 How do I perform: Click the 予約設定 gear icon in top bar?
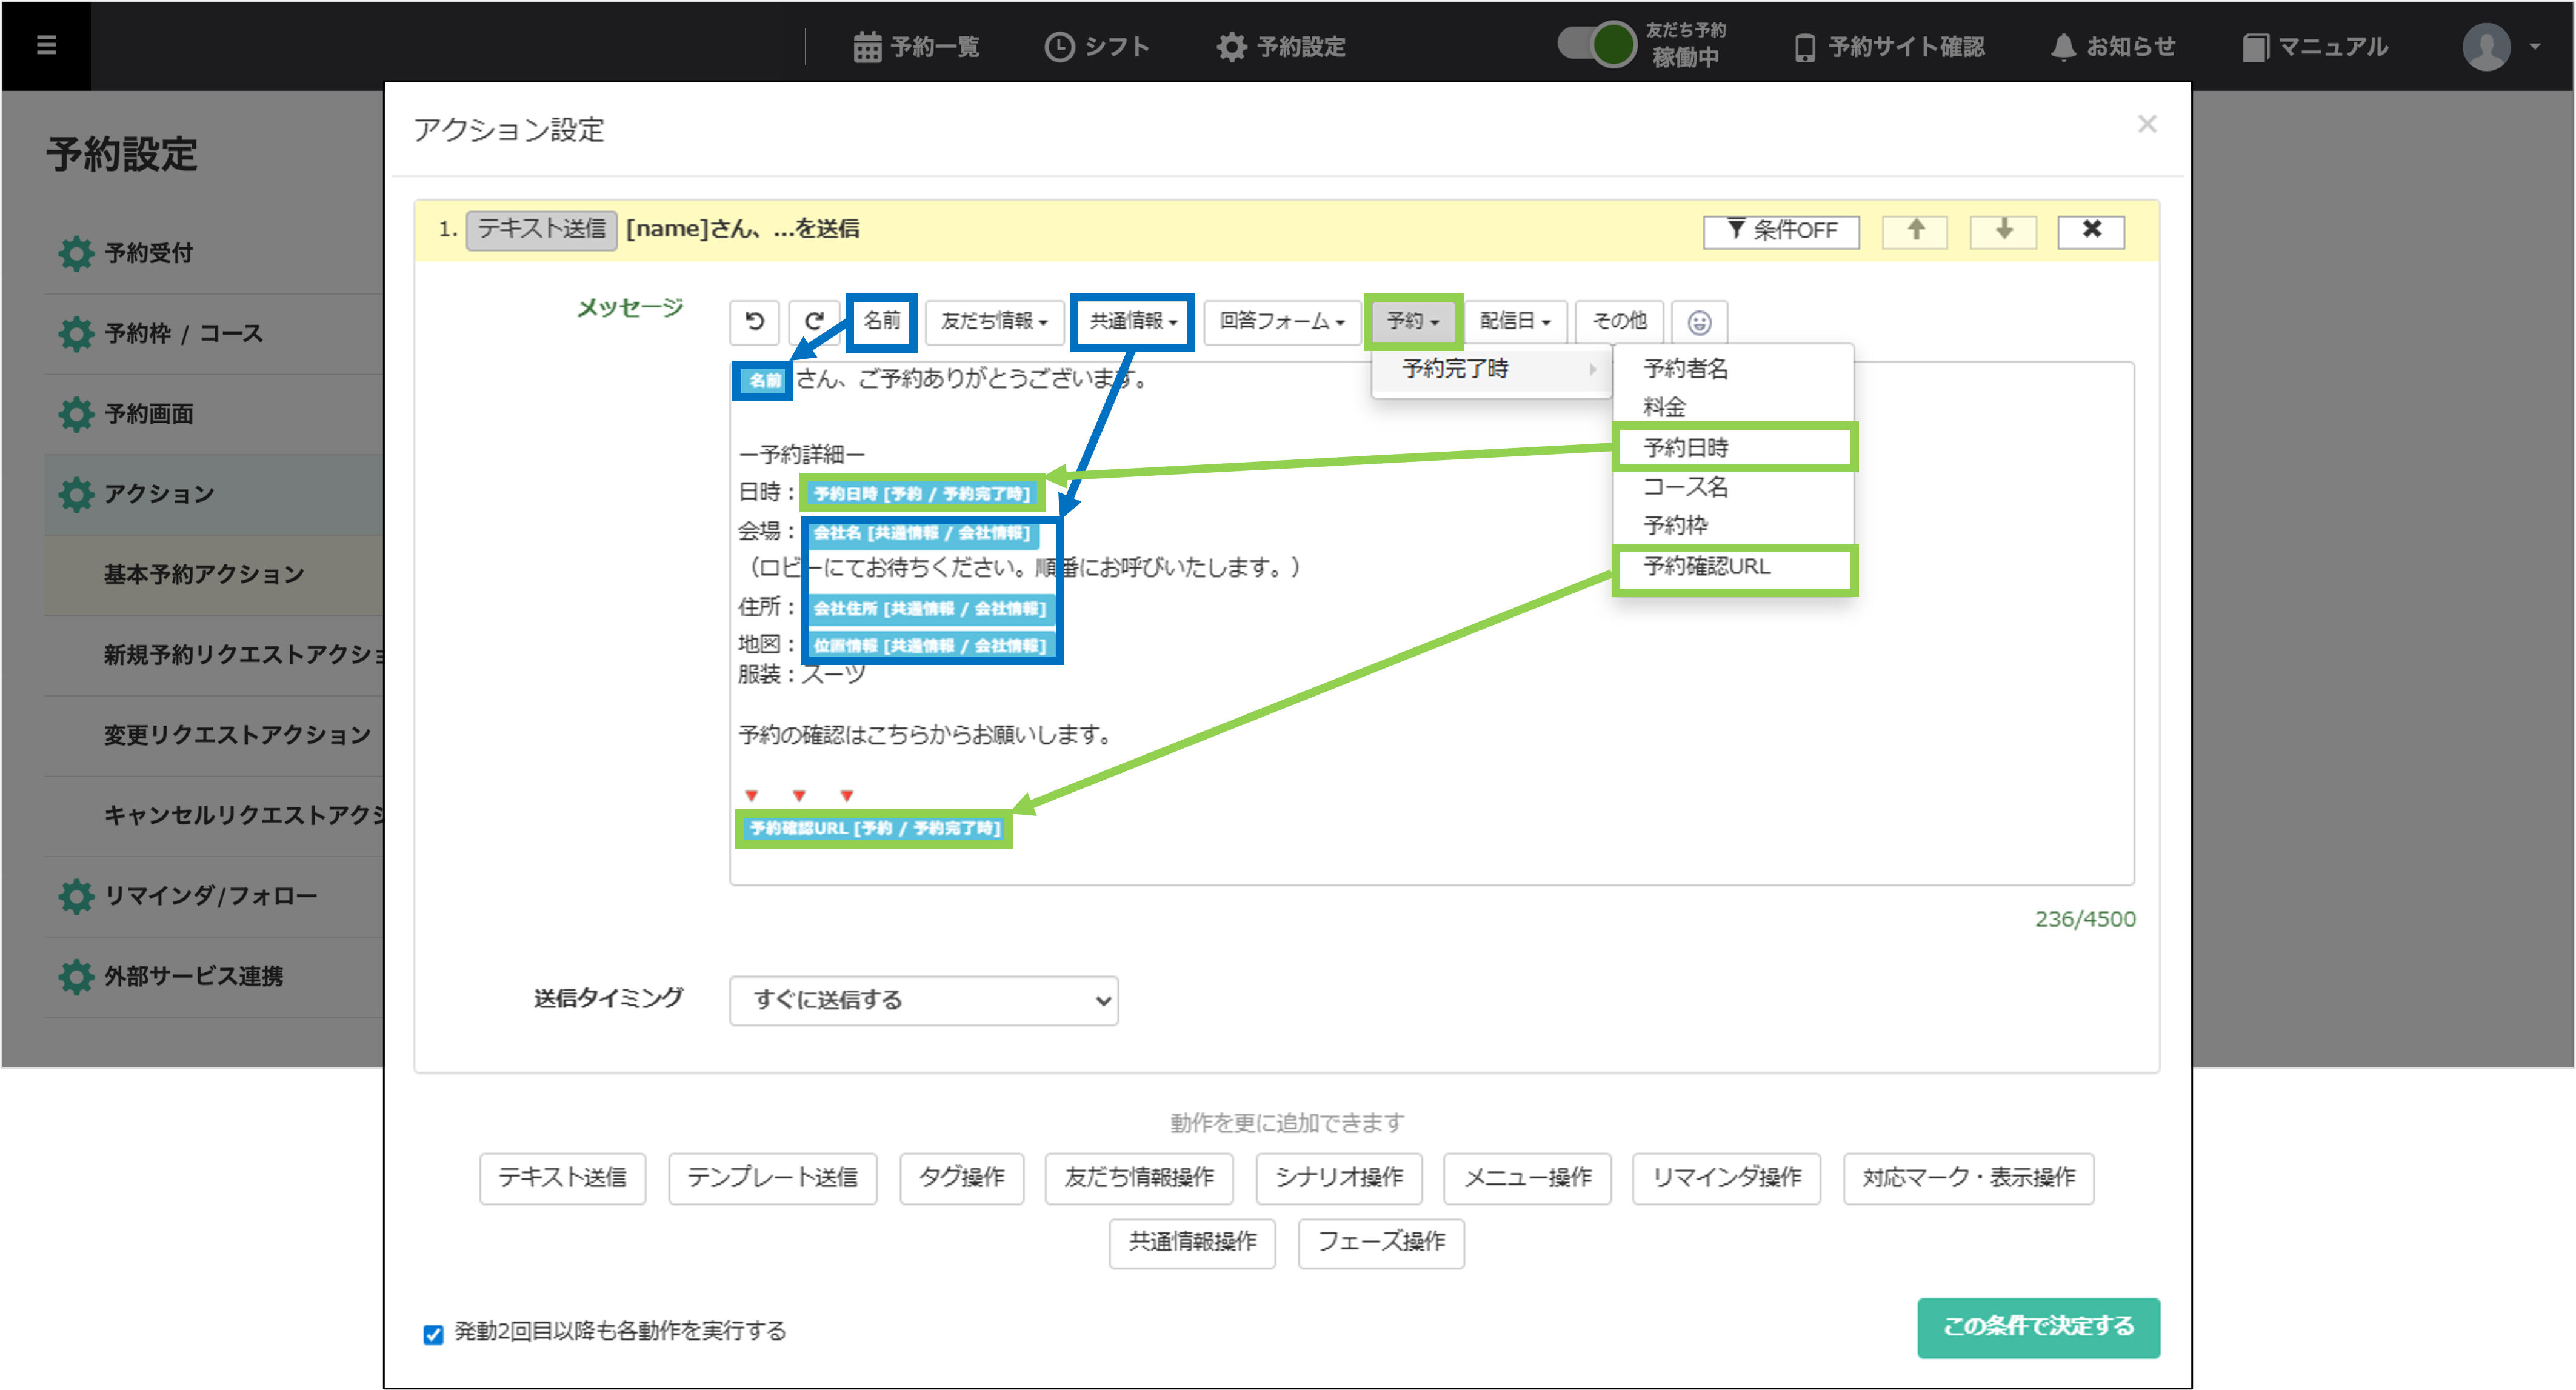[x=1231, y=47]
